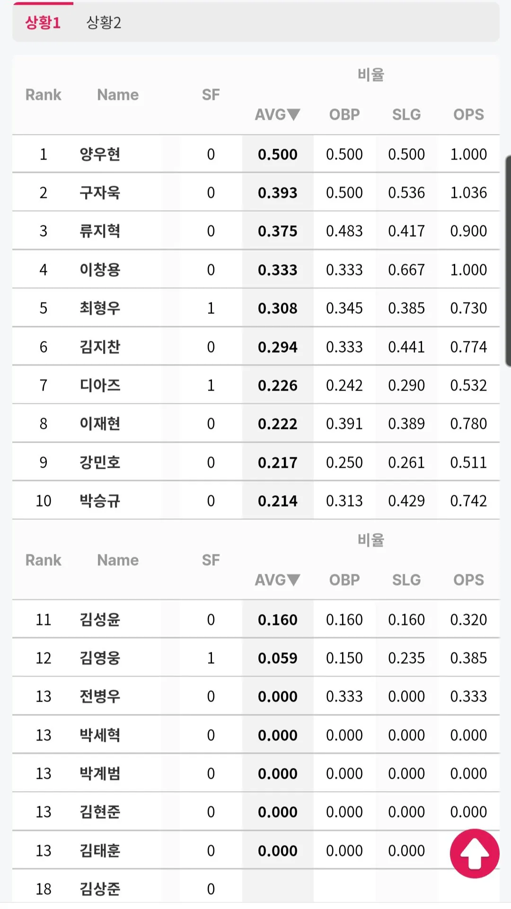Click the AVG sort arrow in second table
Screen dimensions: 511x909
coord(294,580)
